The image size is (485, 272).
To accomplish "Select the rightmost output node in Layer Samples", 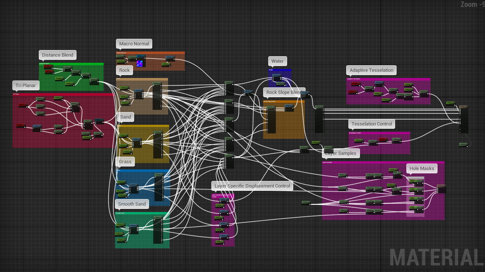I will (441, 189).
